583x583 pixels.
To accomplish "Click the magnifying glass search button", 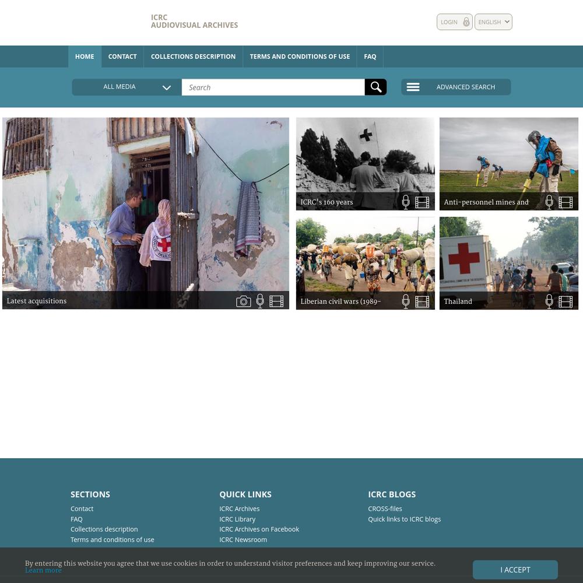I will point(375,87).
